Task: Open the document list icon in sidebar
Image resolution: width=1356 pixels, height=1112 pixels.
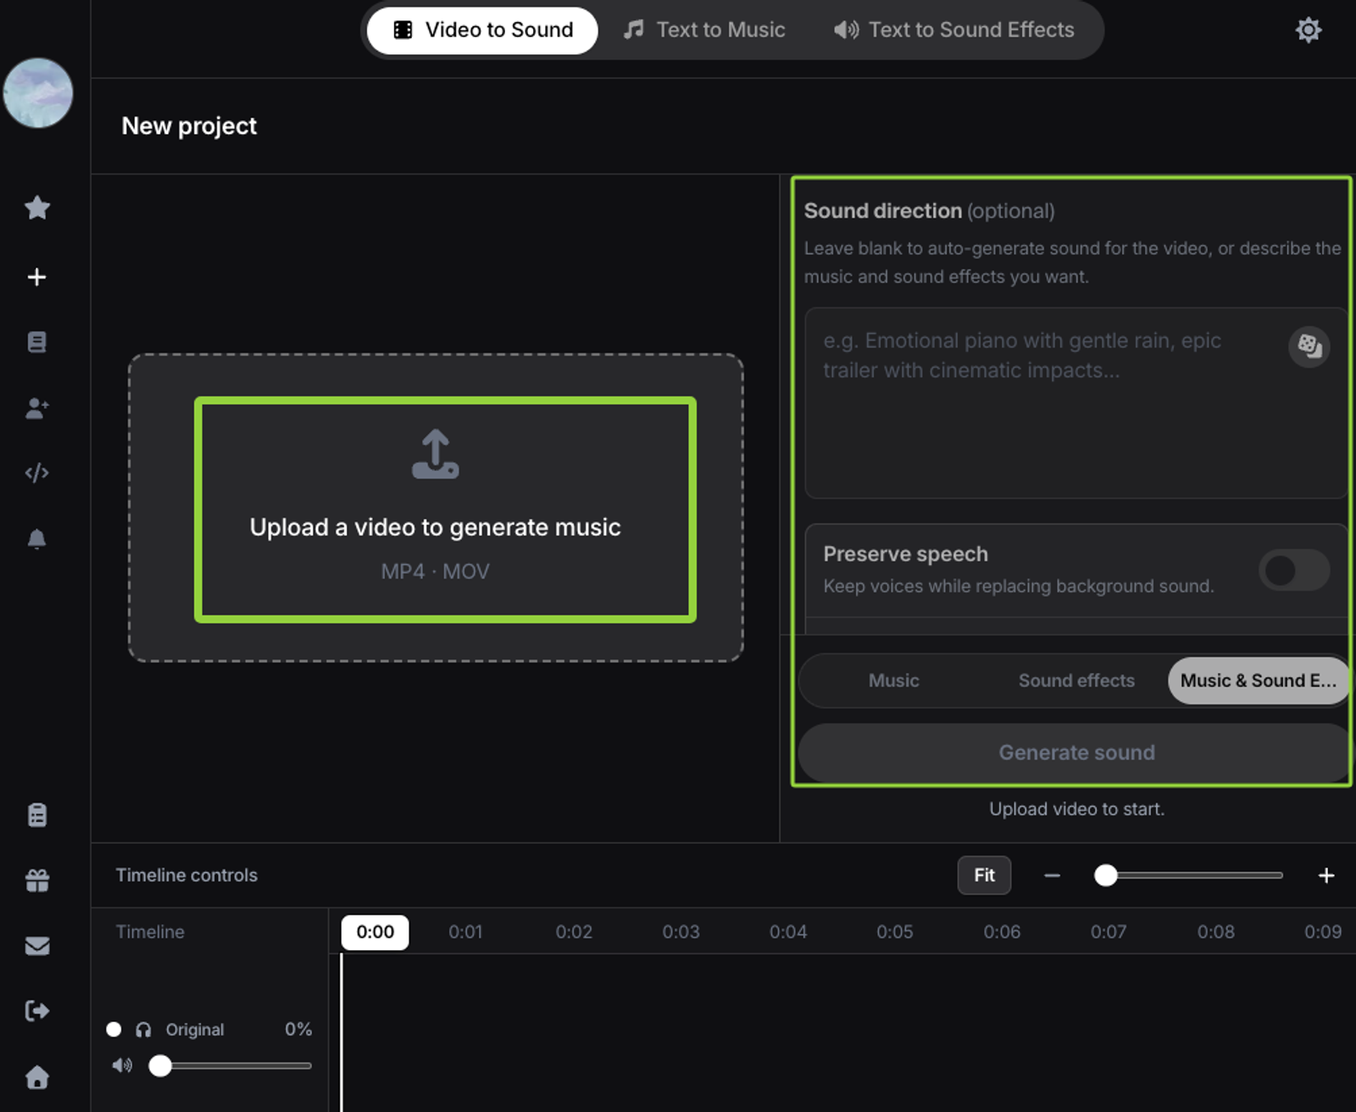Action: [x=36, y=342]
